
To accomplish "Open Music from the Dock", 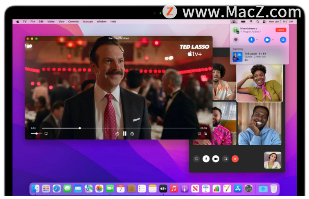I will 174,189.
